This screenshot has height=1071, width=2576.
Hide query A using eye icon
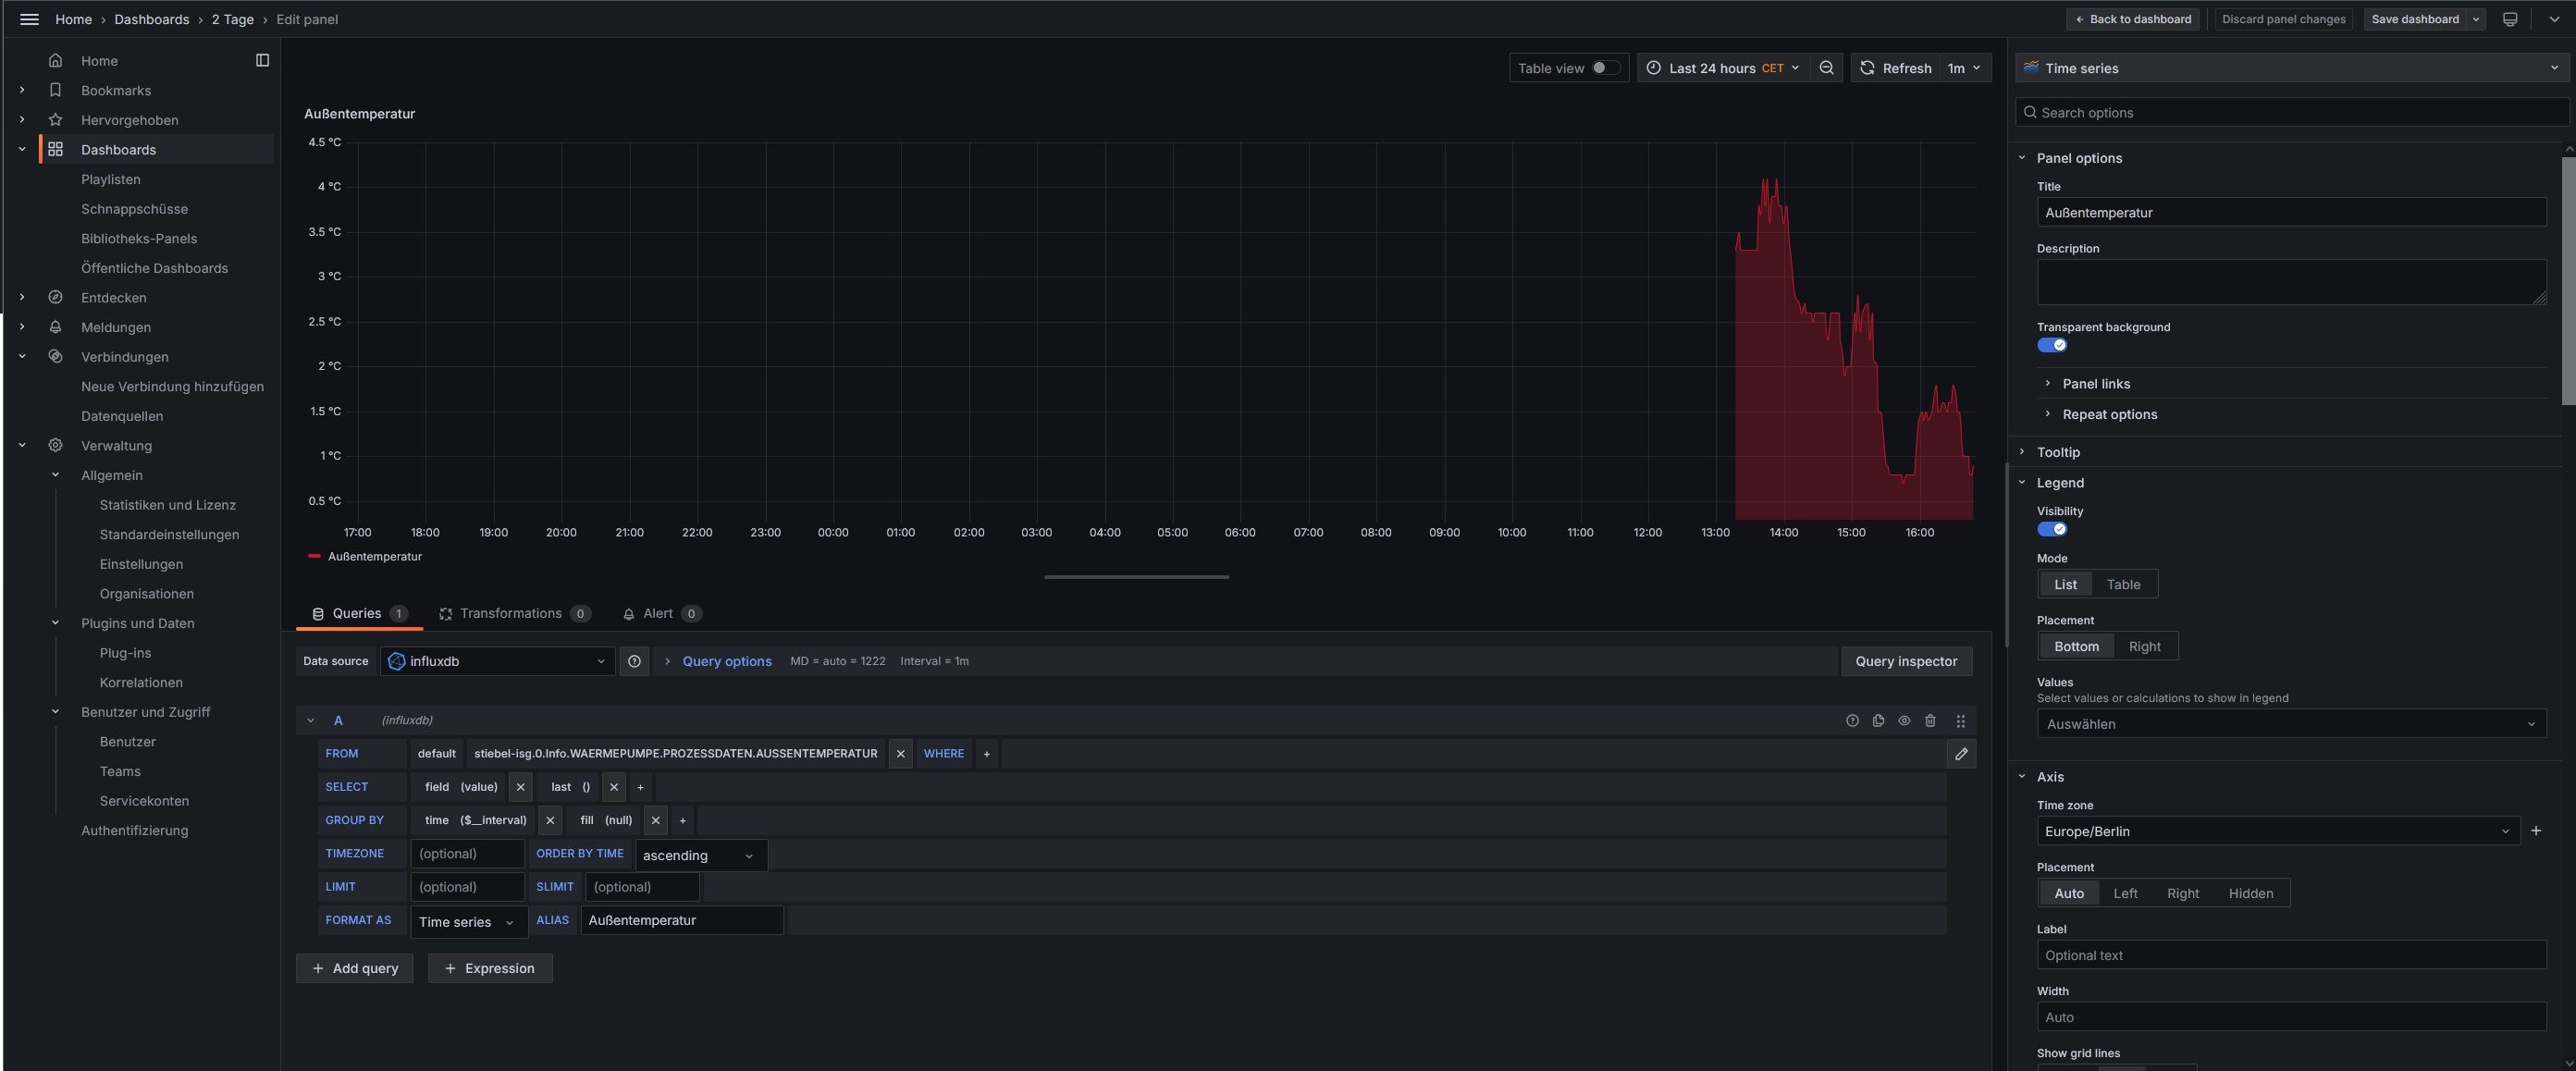click(x=1904, y=720)
